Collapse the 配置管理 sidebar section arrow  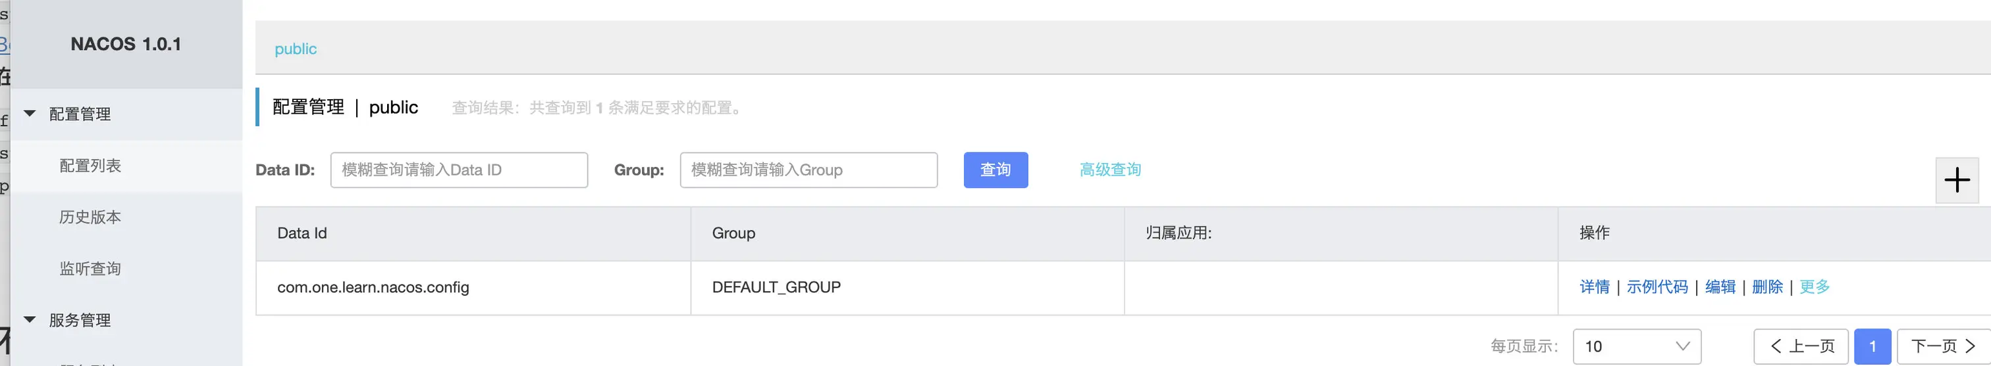[30, 114]
